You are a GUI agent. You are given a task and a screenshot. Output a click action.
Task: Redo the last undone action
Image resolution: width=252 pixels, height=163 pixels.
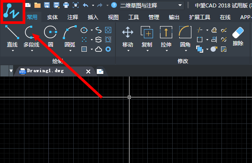100,5
